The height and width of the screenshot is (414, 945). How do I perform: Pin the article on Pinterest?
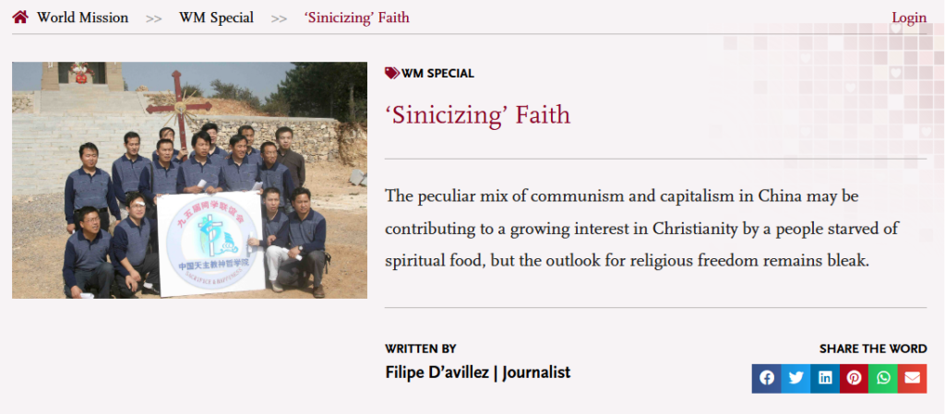[854, 378]
